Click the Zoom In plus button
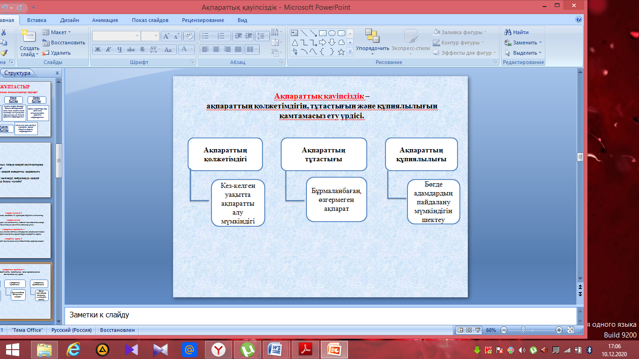639x359 pixels. pyautogui.click(x=559, y=330)
